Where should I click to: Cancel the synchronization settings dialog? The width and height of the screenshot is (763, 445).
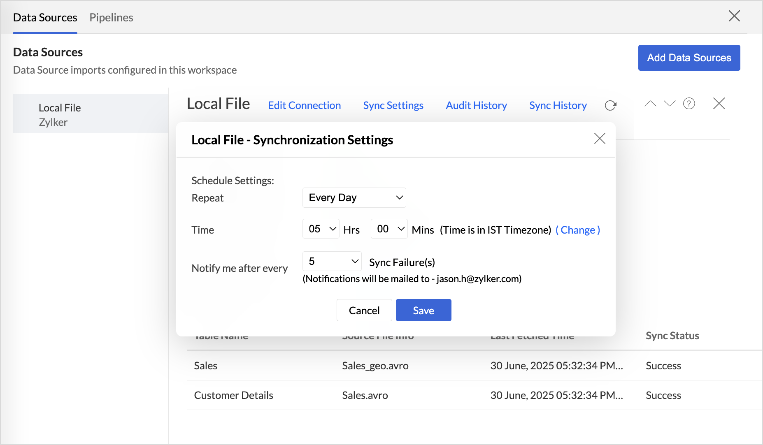point(364,311)
